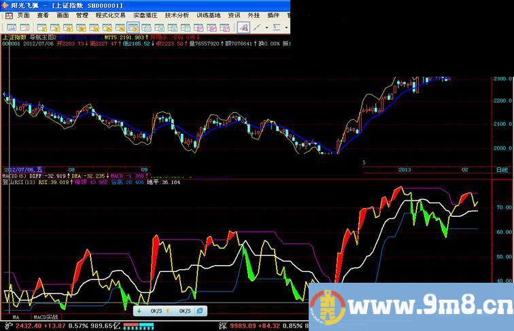514x331 pixels.
Task: Select the parallel channel lines tool
Action: [x=277, y=28]
